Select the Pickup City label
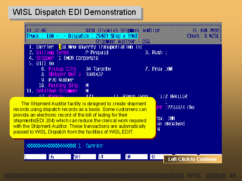This screenshot has height=181, width=242. tap(63, 69)
